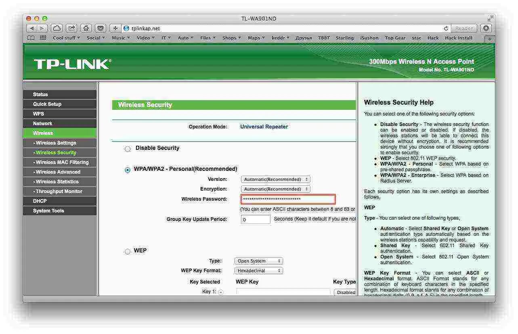Open the Shops bookmarks folder
Screen dimensions: 518x334
pyautogui.click(x=231, y=38)
